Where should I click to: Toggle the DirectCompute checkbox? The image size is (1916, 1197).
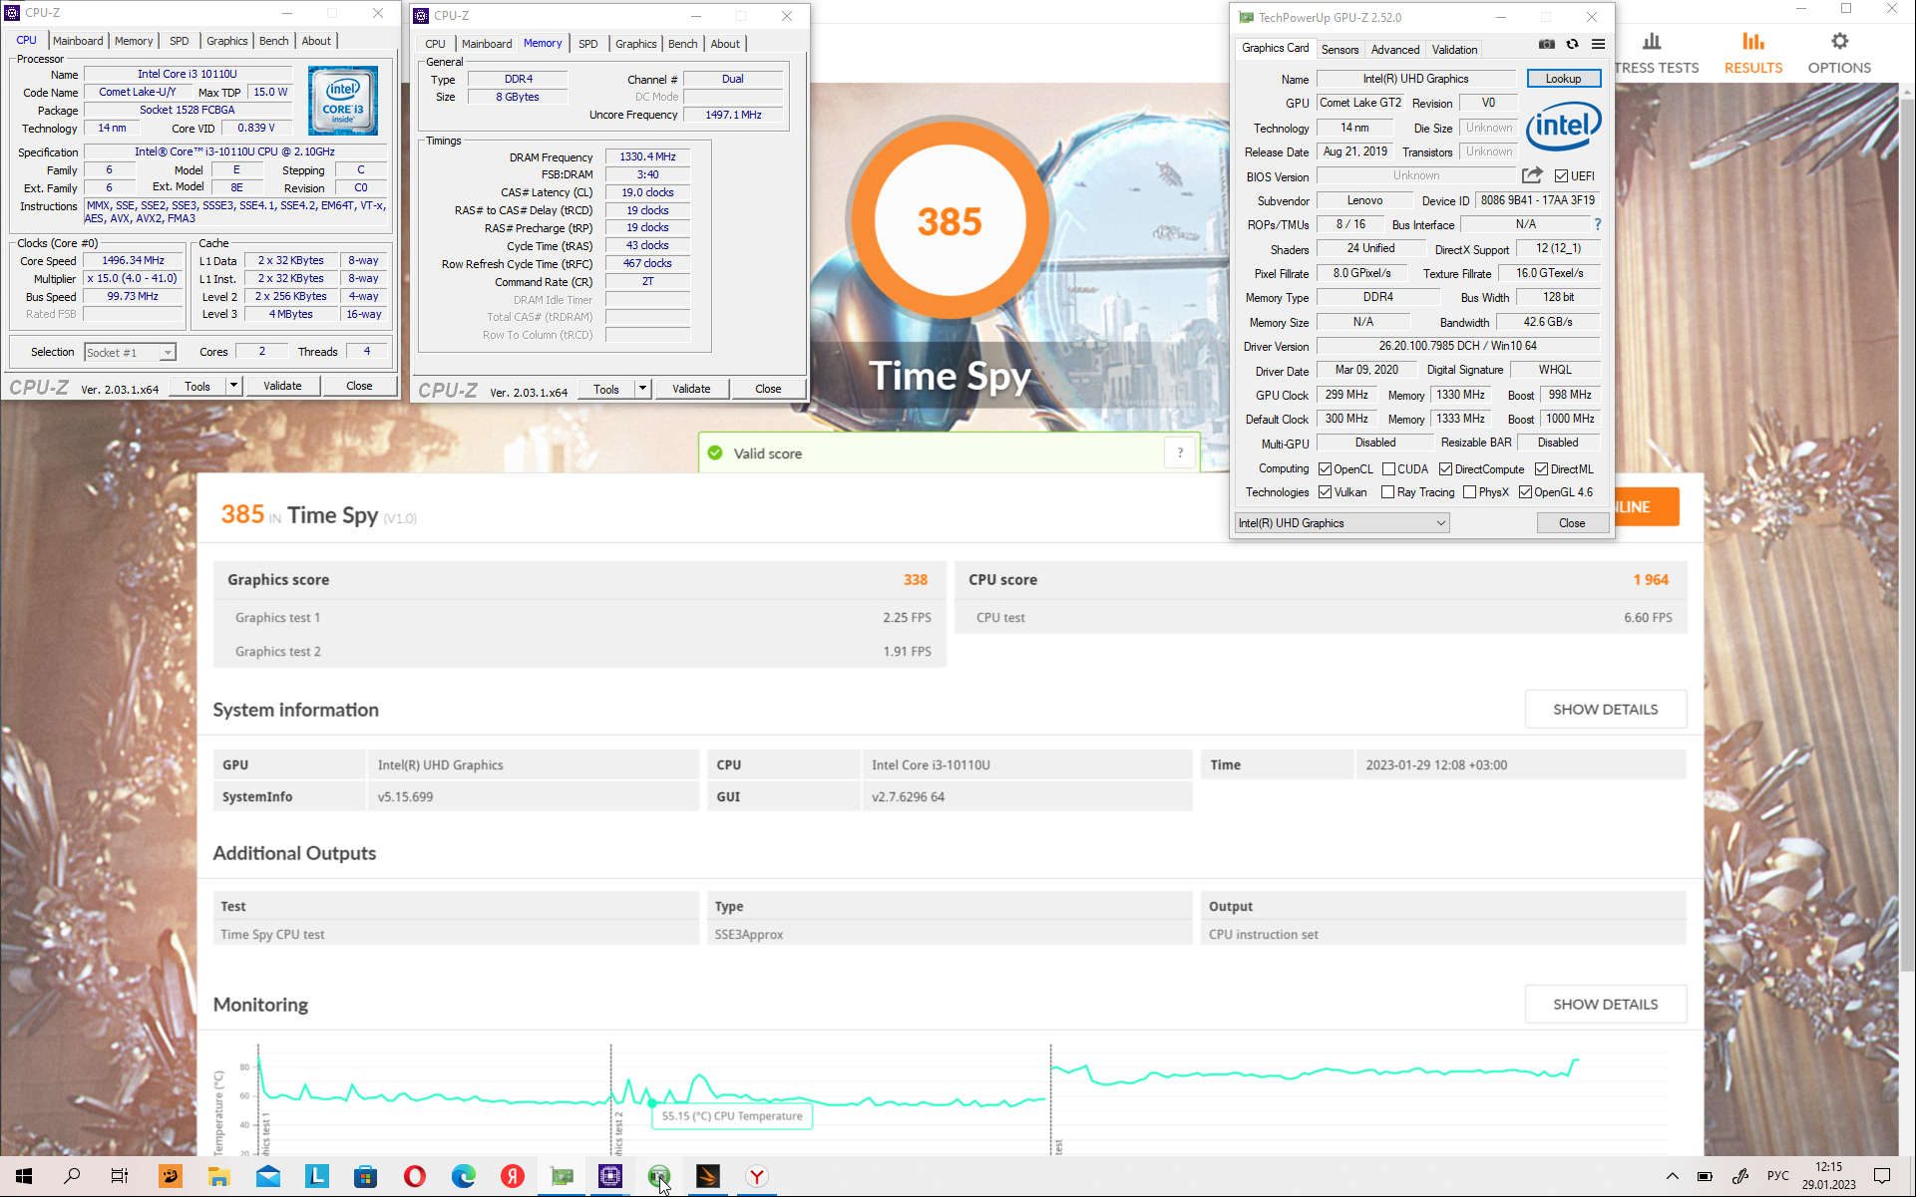(1445, 469)
